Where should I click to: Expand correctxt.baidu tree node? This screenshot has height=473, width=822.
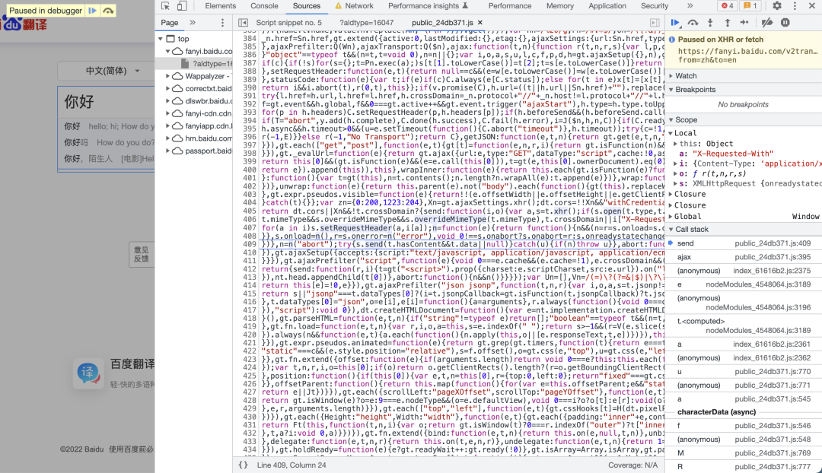pos(167,88)
